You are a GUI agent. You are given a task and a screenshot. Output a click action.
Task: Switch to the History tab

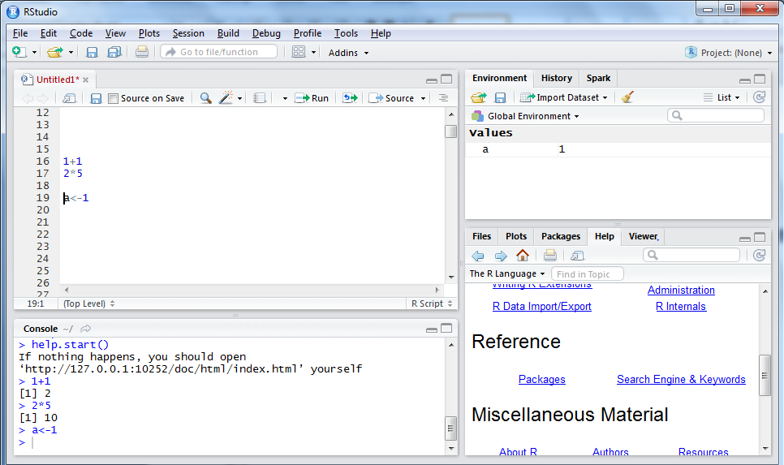coord(557,78)
